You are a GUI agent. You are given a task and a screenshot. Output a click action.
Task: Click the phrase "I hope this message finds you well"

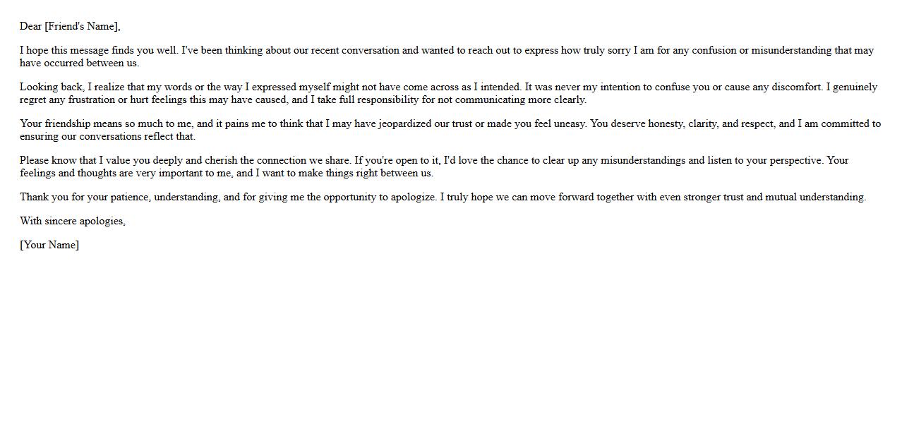(x=99, y=51)
